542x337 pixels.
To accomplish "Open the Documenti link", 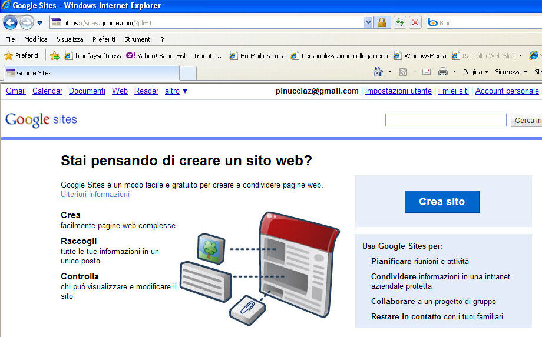I will (x=87, y=91).
